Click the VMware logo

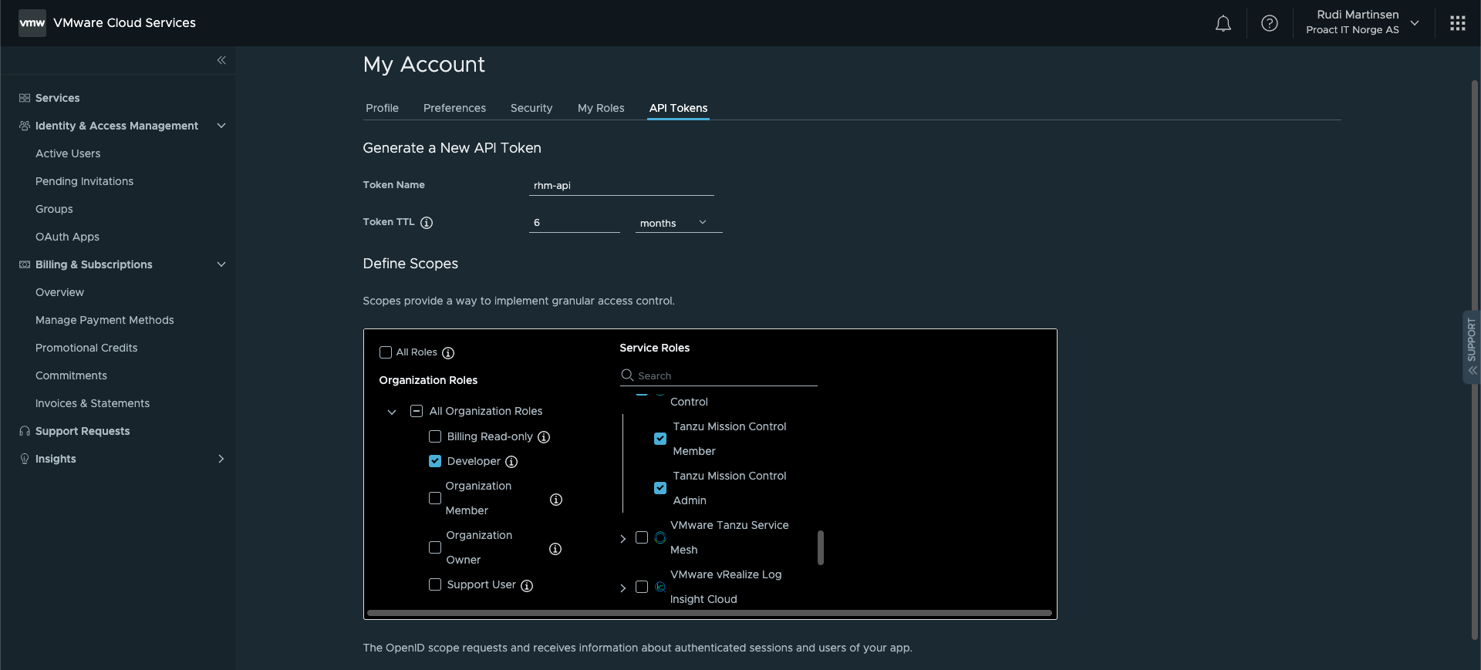tap(32, 23)
